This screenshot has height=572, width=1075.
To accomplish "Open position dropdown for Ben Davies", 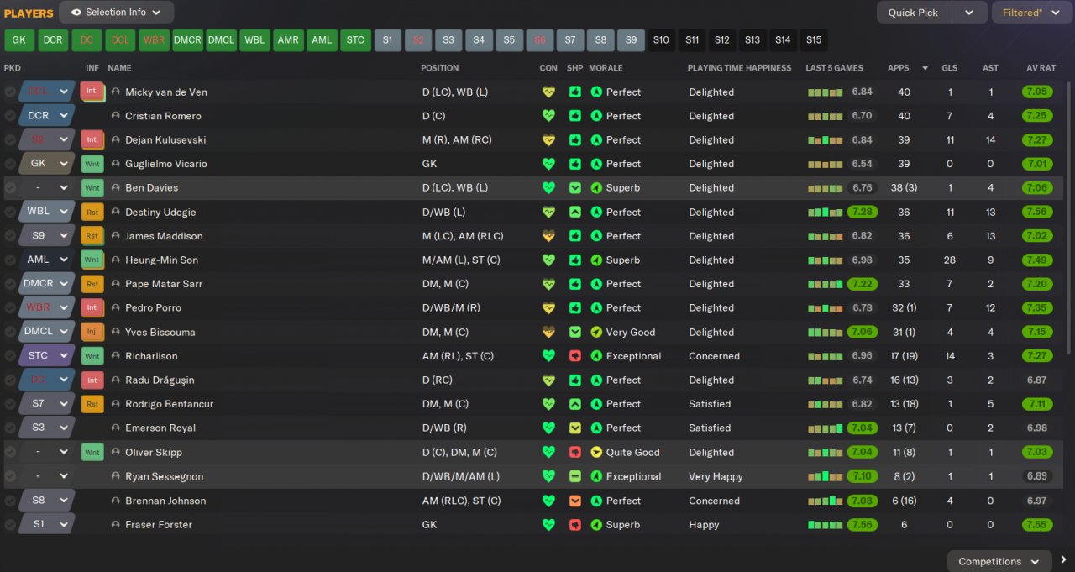I will [46, 188].
